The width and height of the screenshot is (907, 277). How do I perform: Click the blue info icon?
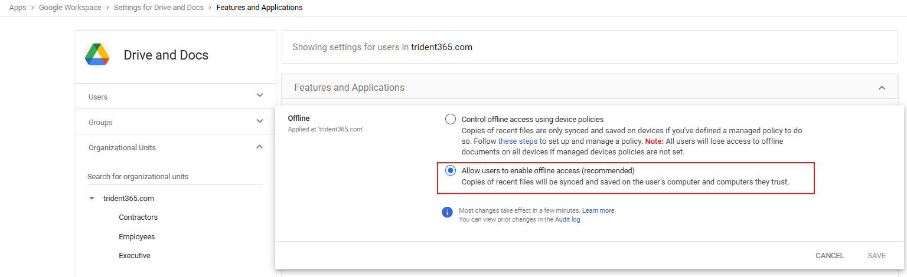tap(448, 212)
